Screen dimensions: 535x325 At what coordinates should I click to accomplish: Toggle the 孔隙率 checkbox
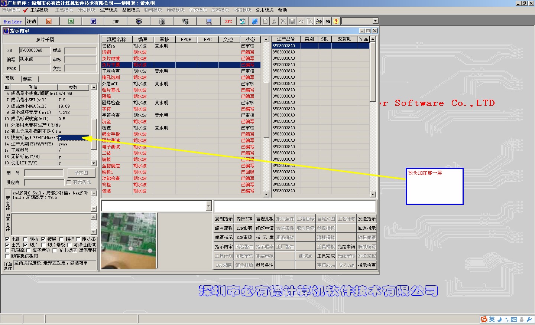tap(7, 250)
